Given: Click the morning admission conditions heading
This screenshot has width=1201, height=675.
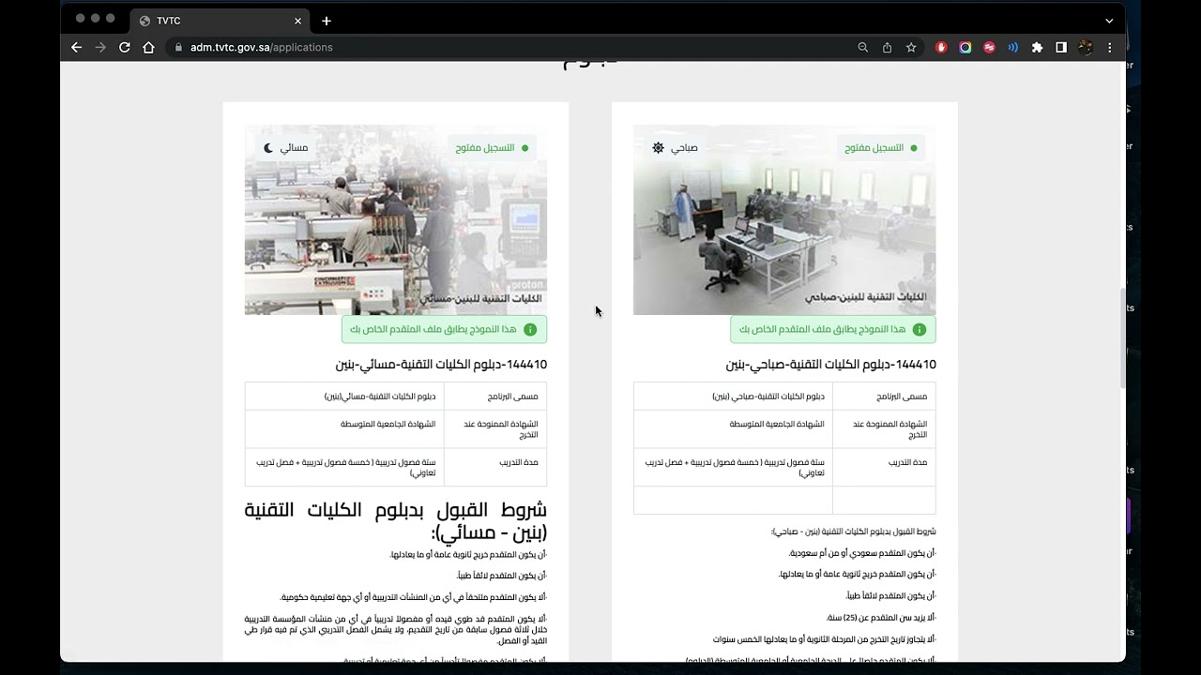Looking at the screenshot, I should coord(854,532).
